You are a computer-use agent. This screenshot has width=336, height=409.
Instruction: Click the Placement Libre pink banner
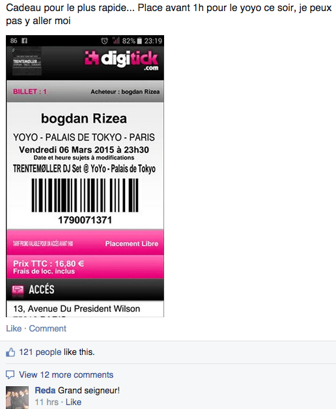pos(85,242)
